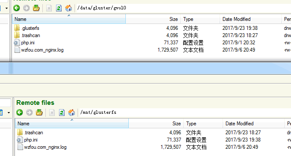
Task: Refresh the /mnt/glusterfs file listing
Action: pos(62,113)
